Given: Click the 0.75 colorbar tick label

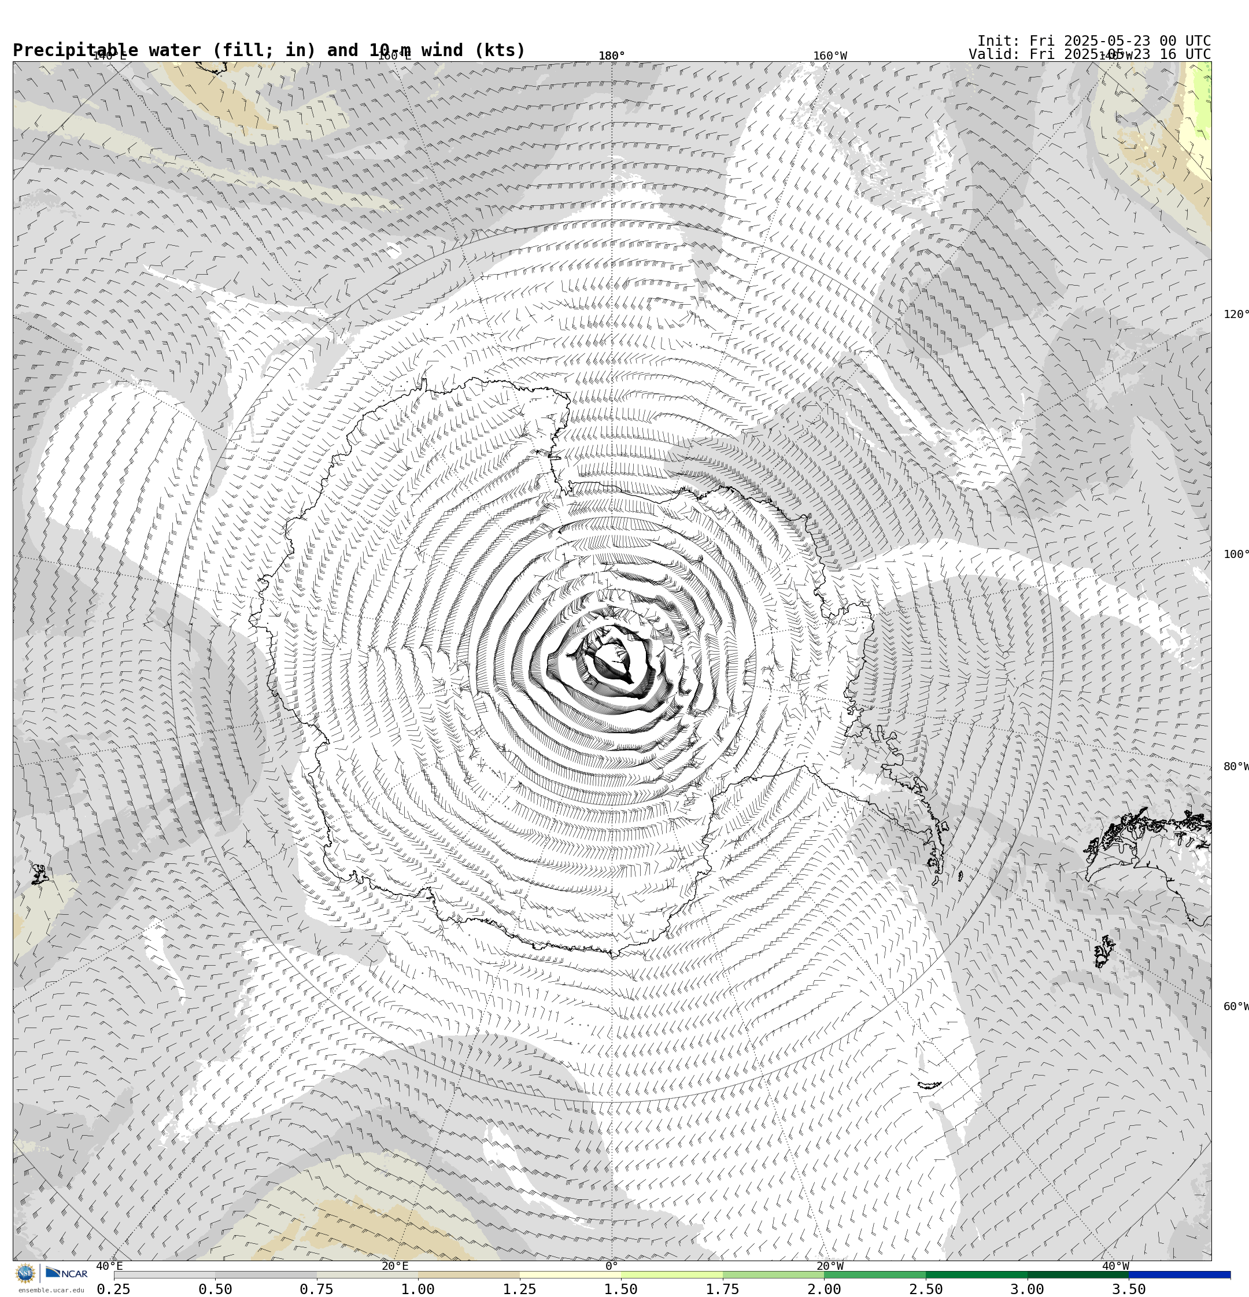Looking at the screenshot, I should point(316,1289).
